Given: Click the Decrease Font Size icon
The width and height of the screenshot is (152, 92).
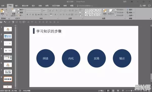Looking at the screenshot, I should (53, 11).
